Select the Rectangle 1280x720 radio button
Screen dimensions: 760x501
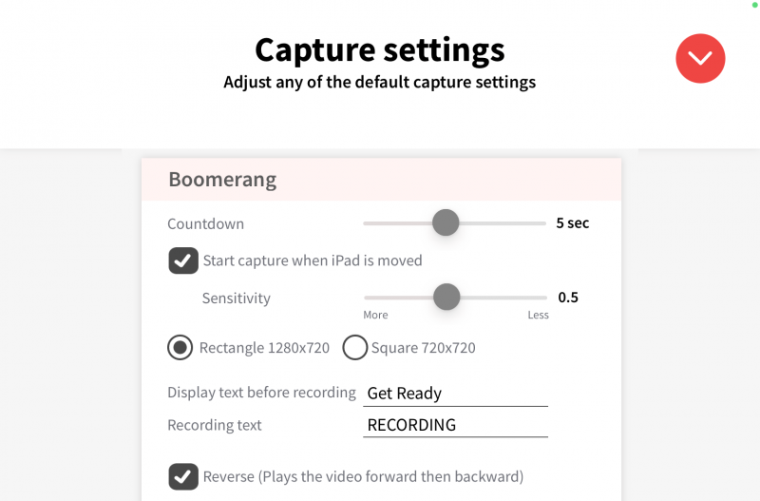180,347
